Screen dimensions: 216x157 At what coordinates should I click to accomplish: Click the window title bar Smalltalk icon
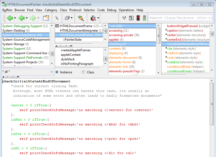(4, 5)
